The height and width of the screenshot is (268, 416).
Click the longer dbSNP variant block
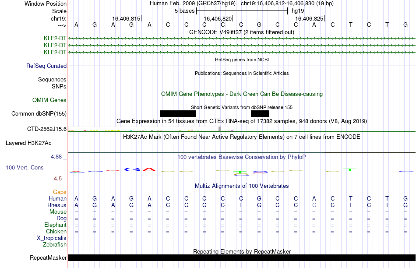tap(178, 113)
